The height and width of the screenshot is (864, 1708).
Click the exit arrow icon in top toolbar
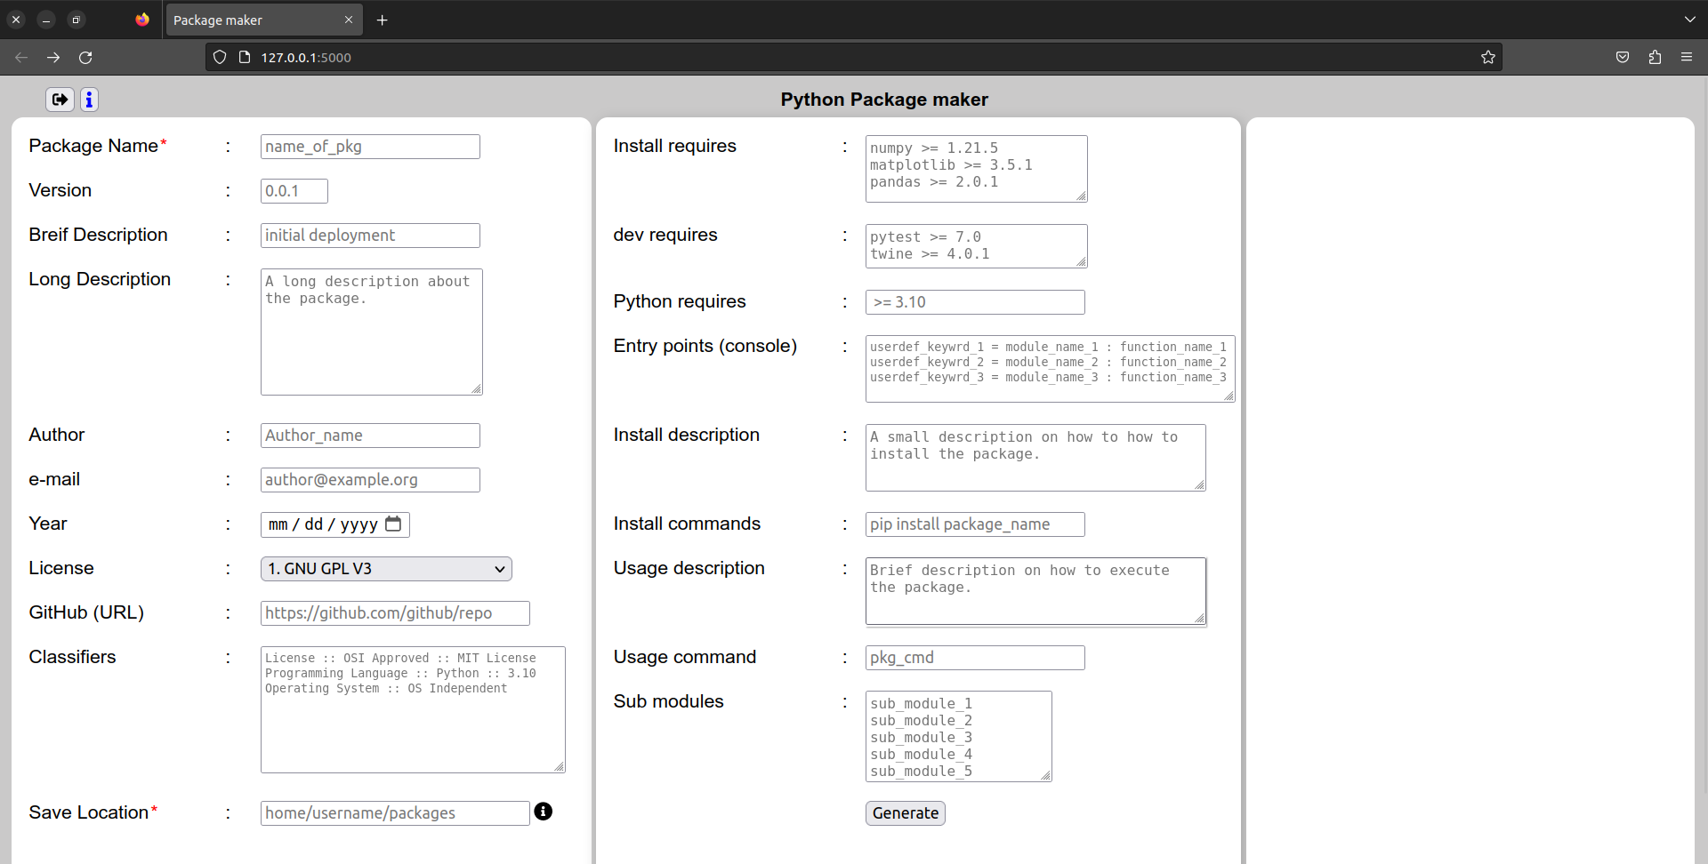[60, 100]
